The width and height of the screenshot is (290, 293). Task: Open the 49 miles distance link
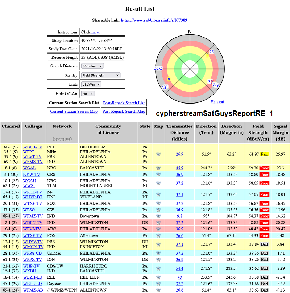(x=179, y=277)
